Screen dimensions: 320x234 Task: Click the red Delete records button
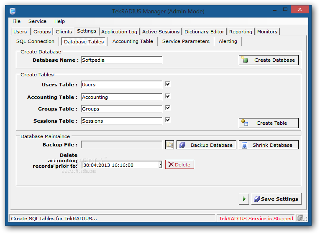click(179, 164)
